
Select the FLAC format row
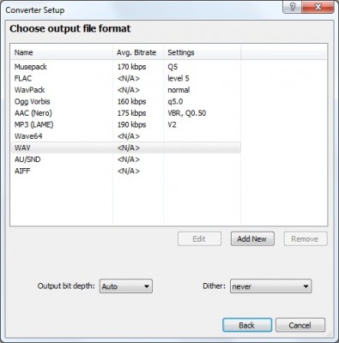(126, 78)
